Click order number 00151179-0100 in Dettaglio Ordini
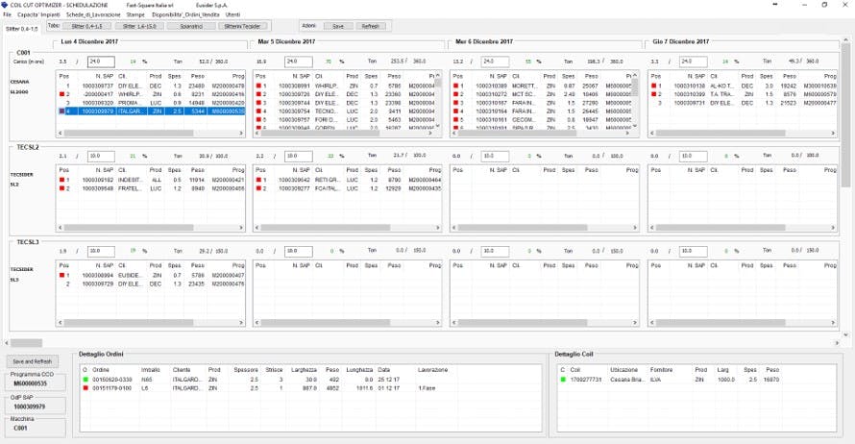Image resolution: width=855 pixels, height=444 pixels. (111, 388)
